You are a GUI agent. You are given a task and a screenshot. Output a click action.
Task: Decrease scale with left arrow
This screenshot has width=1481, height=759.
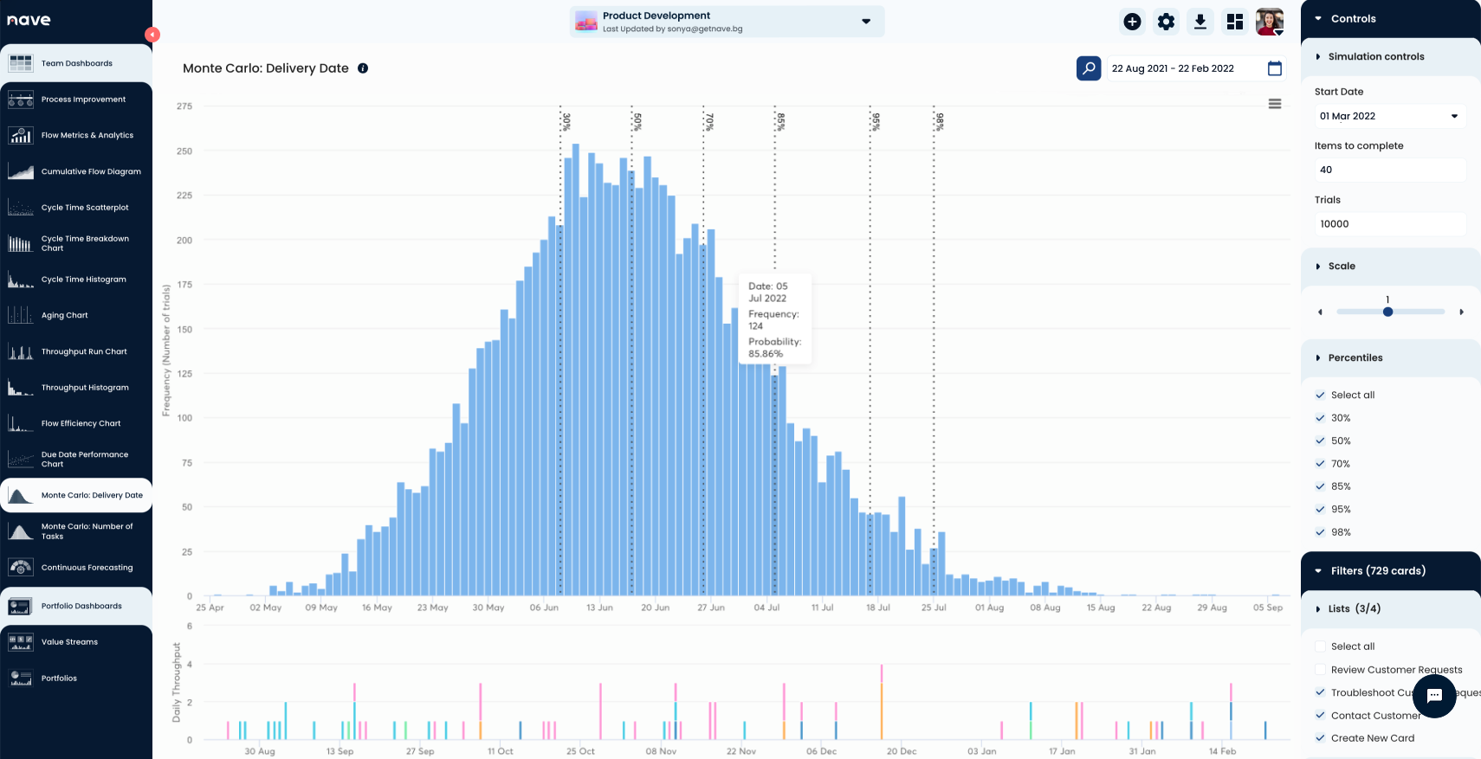pyautogui.click(x=1320, y=312)
